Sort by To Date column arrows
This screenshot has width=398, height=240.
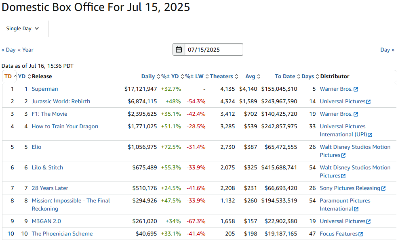(x=299, y=76)
